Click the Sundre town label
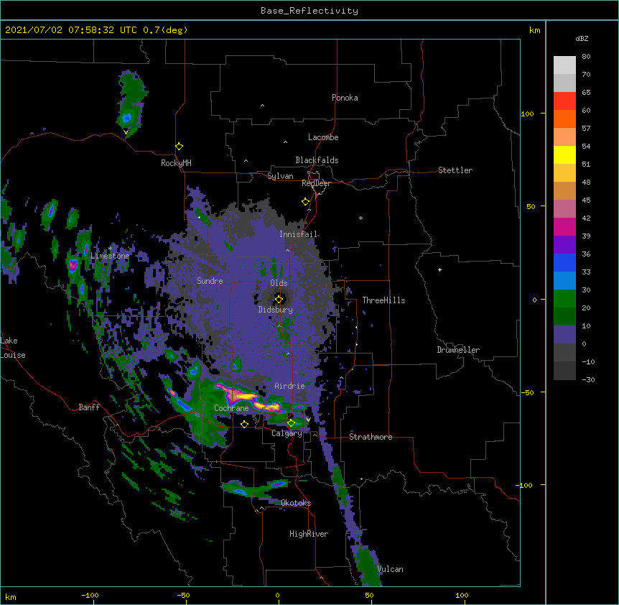The width and height of the screenshot is (619, 605). coord(210,281)
